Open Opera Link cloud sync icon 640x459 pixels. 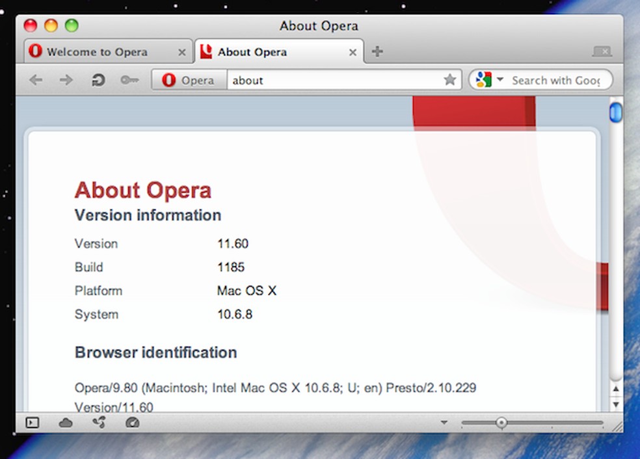66,423
